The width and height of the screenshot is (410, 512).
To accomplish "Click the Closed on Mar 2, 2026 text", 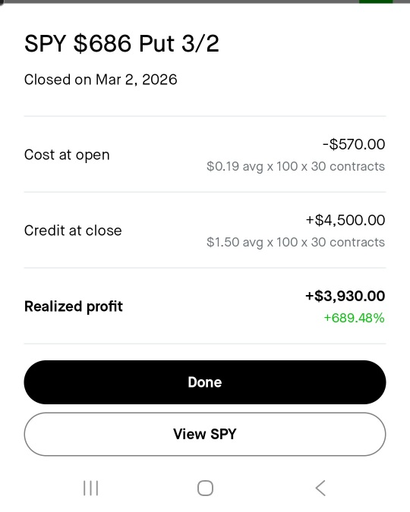I will (x=101, y=80).
